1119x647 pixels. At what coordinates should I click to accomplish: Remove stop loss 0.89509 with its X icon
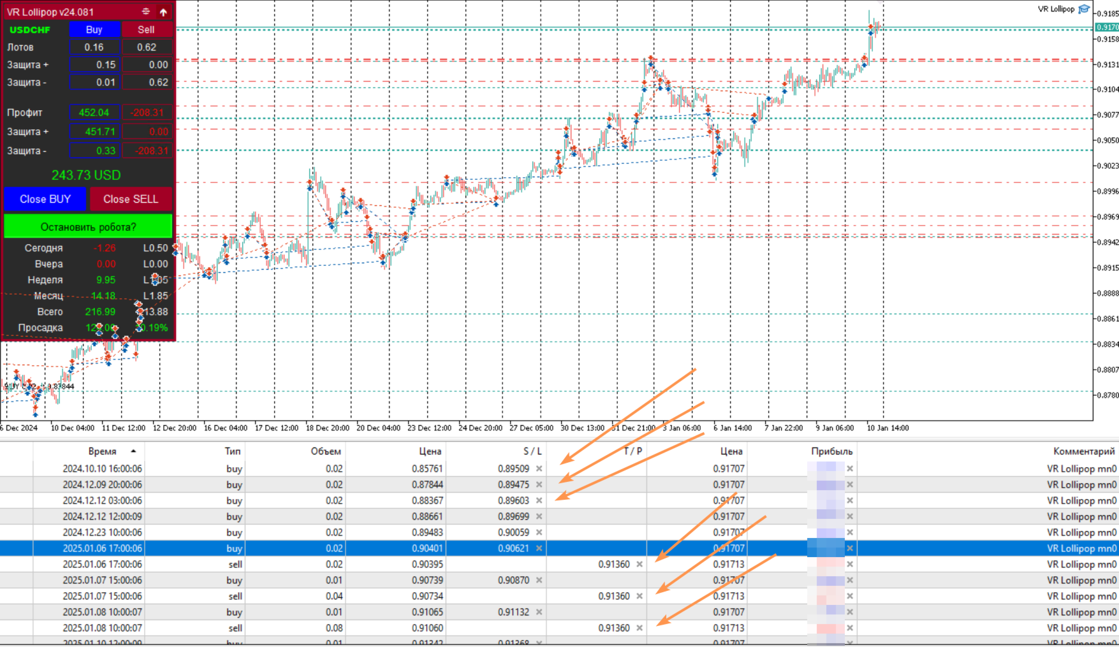point(539,469)
